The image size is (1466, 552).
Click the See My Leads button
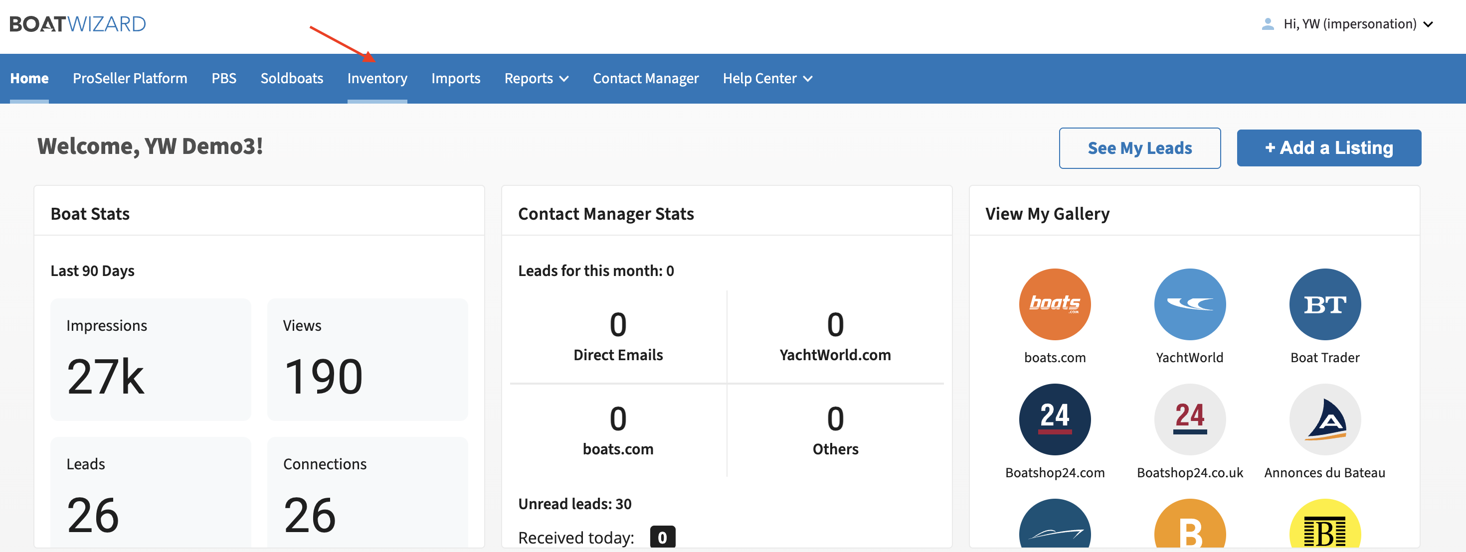(x=1139, y=148)
